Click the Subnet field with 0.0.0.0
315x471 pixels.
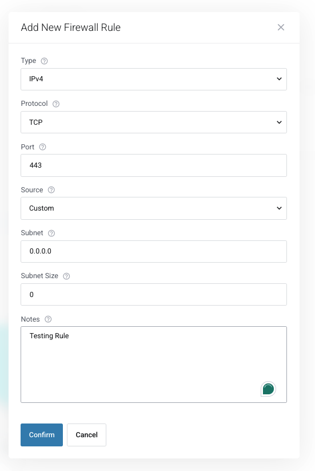click(x=154, y=251)
